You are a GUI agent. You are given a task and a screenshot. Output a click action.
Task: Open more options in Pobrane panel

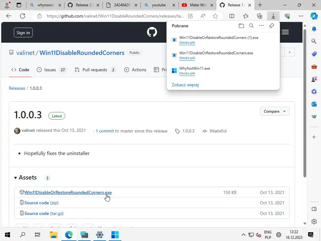[261, 26]
